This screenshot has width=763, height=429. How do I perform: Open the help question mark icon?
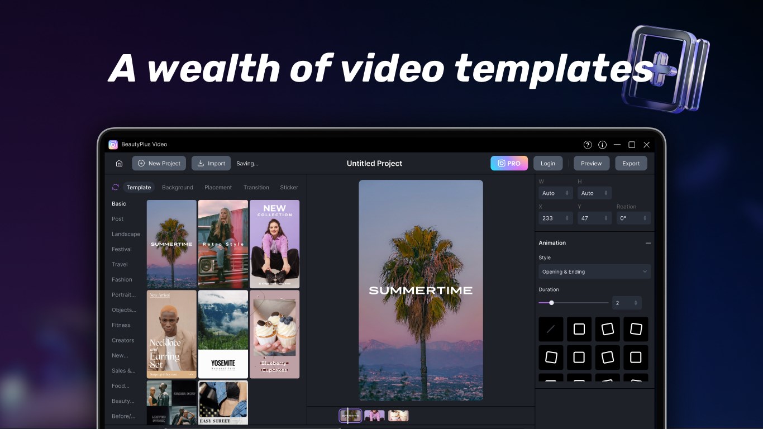[588, 145]
